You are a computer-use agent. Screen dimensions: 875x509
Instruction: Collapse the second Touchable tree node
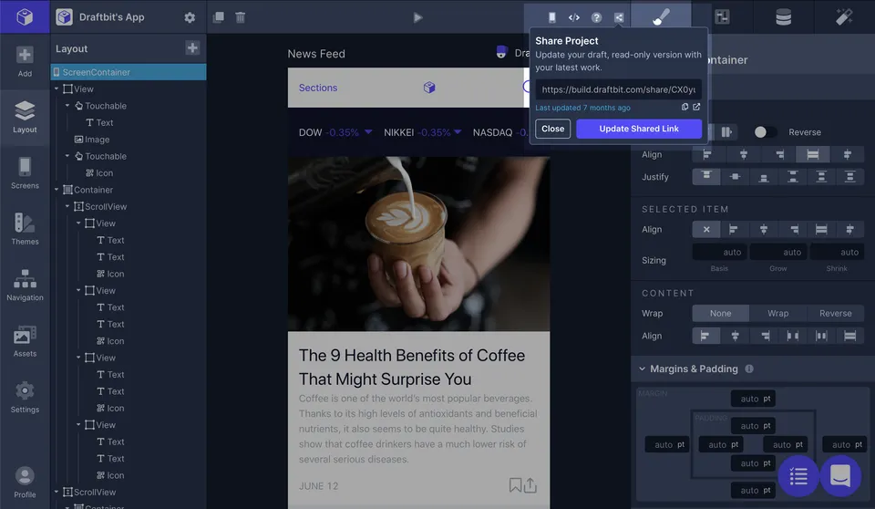click(x=67, y=156)
